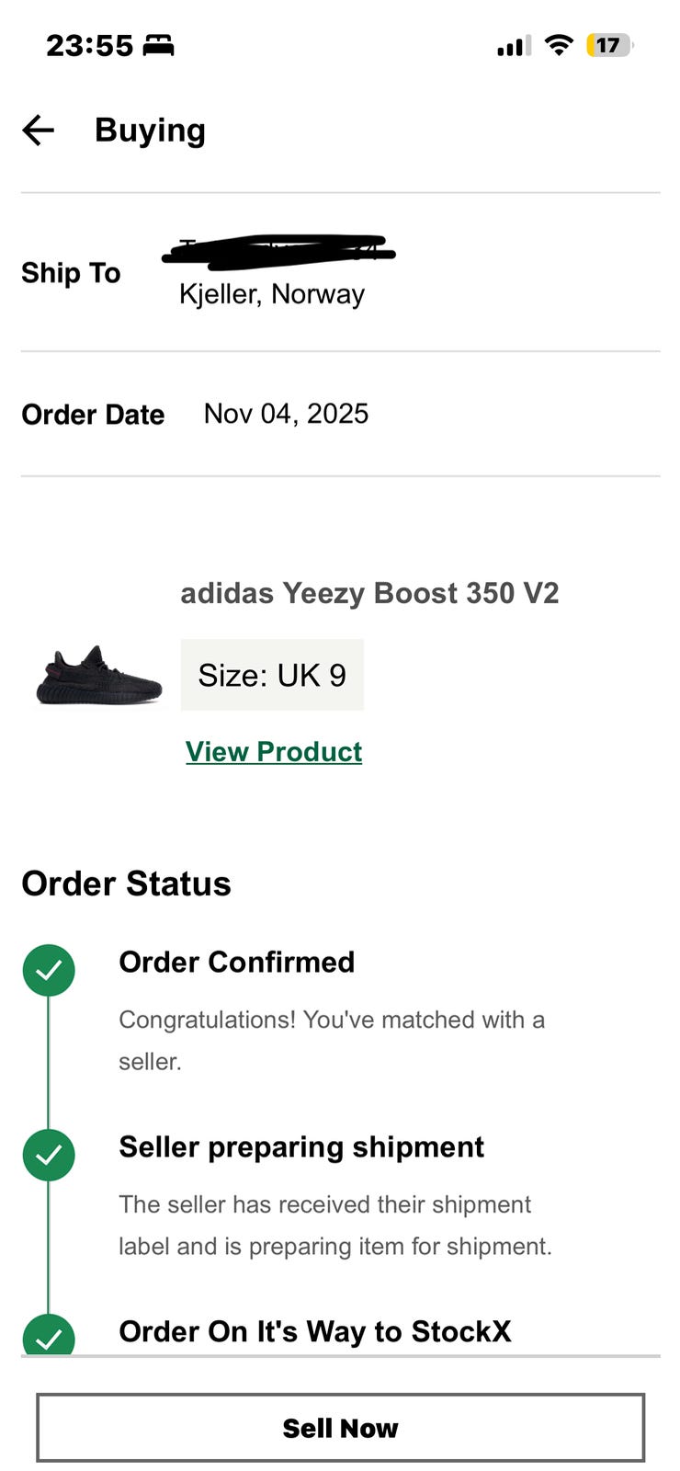Tap the Size: UK 9 chip

coord(272,675)
